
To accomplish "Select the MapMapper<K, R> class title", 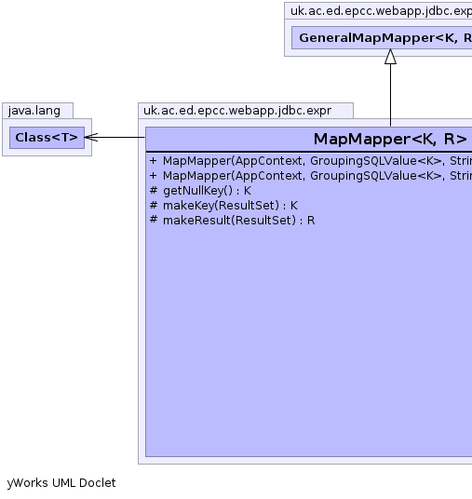I will point(390,139).
